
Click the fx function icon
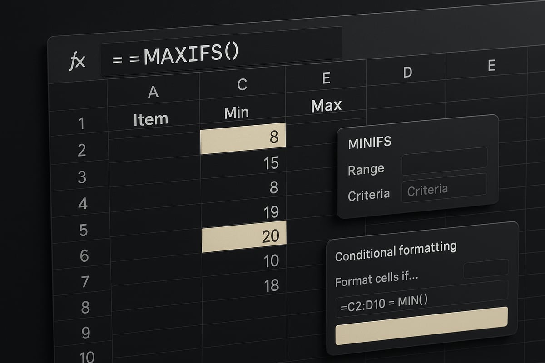tap(78, 62)
